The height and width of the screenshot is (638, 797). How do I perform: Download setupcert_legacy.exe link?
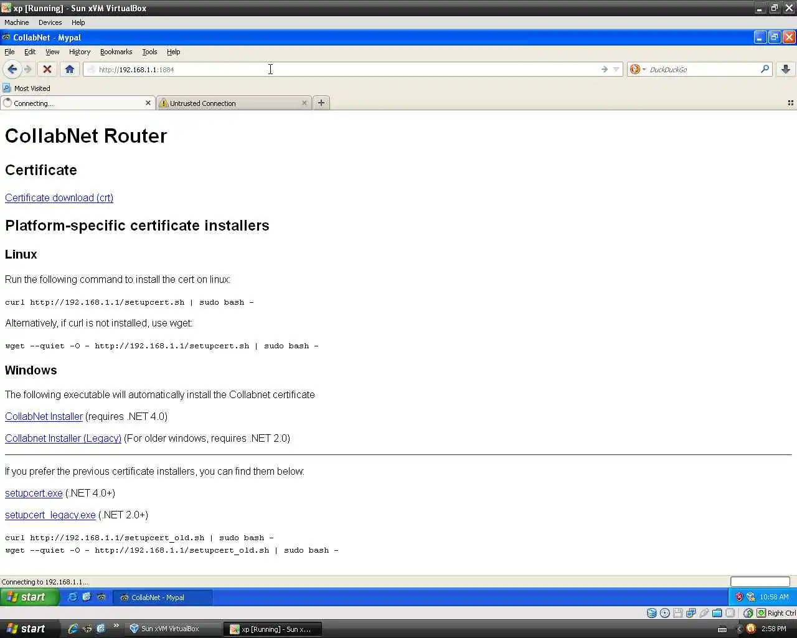pos(50,515)
